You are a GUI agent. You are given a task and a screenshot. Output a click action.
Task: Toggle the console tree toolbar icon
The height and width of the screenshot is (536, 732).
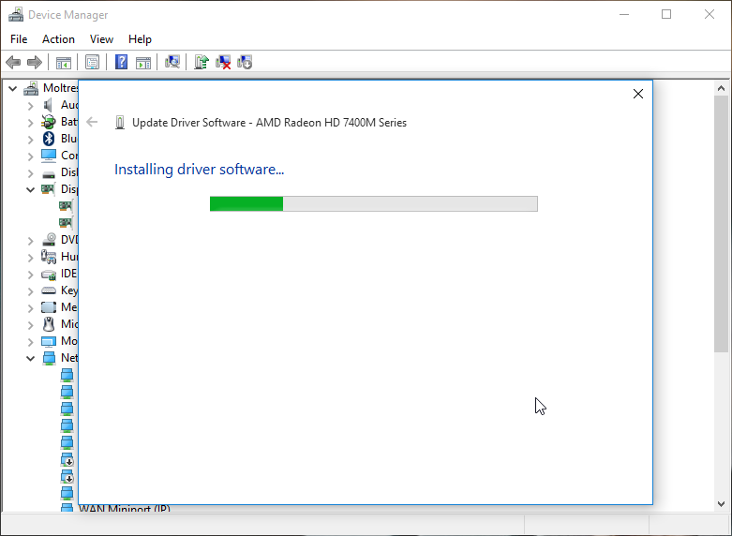[64, 62]
